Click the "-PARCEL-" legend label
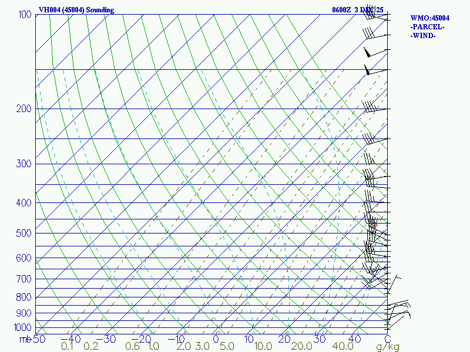The image size is (470, 352). [427, 27]
